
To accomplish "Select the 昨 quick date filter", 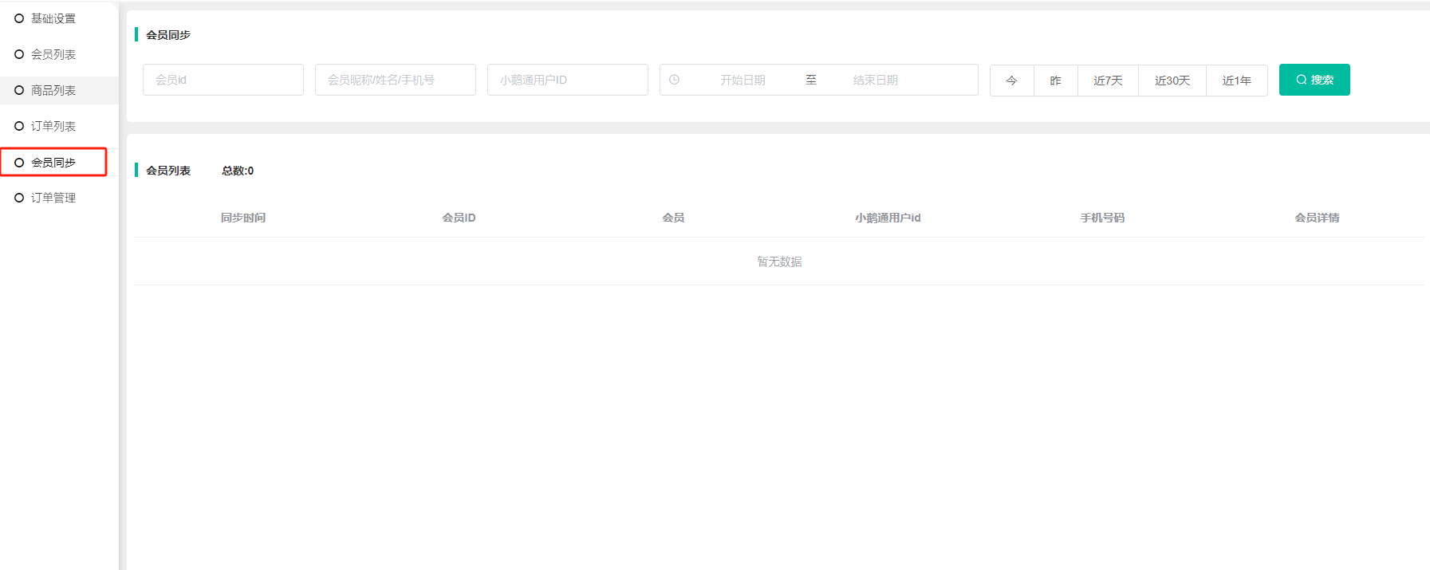I will (1055, 81).
